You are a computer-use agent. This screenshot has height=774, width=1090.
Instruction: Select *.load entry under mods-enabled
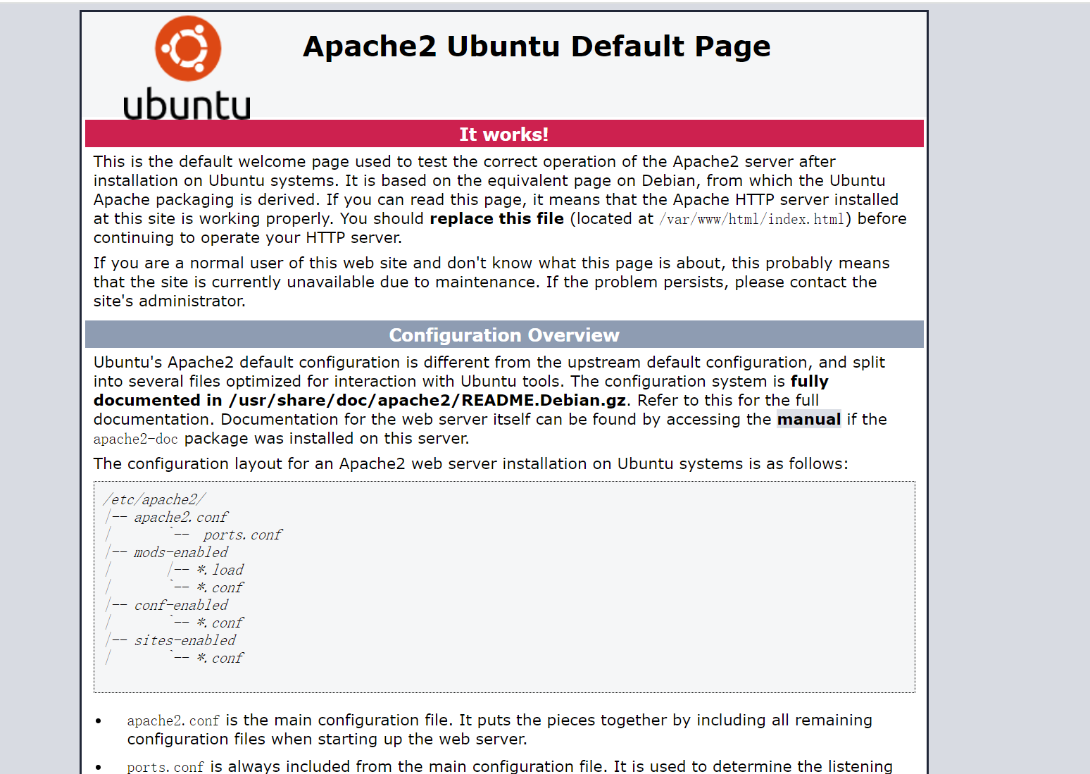tap(220, 570)
